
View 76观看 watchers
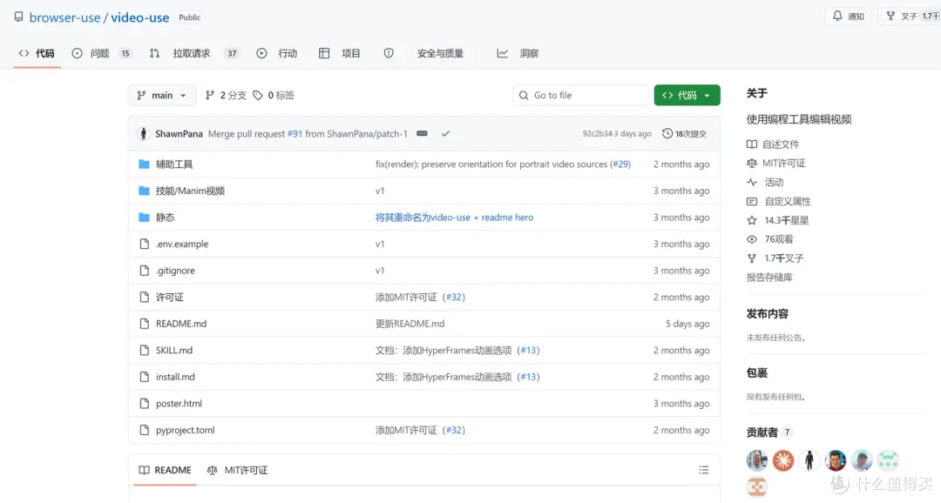click(x=770, y=239)
